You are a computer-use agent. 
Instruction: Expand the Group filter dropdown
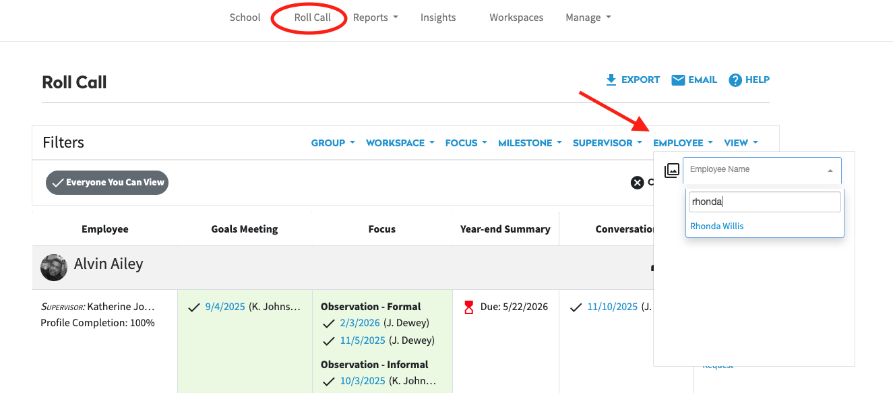coord(332,143)
